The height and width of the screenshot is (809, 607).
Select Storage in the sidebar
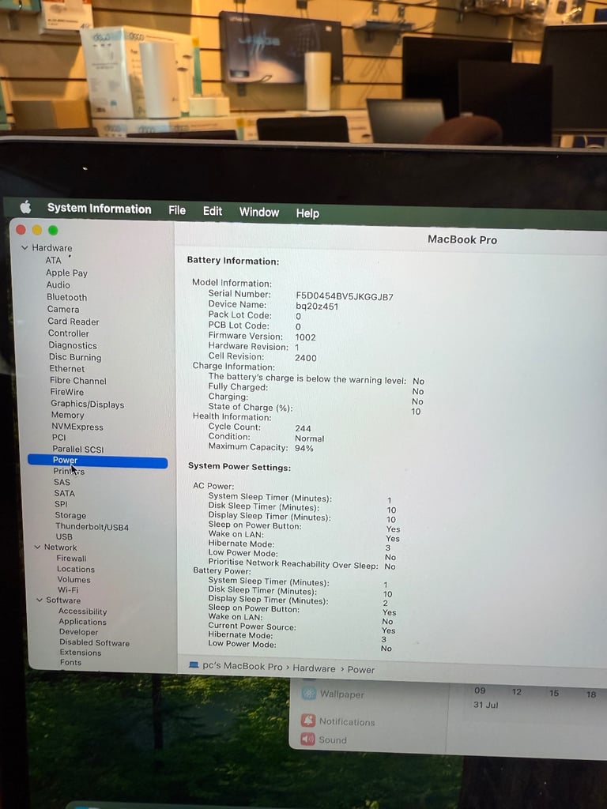70,515
